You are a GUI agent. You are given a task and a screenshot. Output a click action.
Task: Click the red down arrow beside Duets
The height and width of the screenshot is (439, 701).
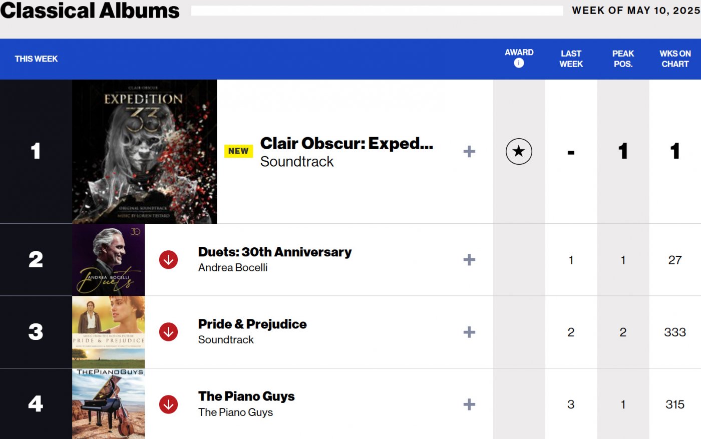[169, 260]
